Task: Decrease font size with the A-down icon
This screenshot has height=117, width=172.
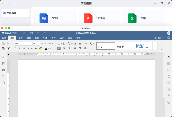Action: [x=46, y=44]
